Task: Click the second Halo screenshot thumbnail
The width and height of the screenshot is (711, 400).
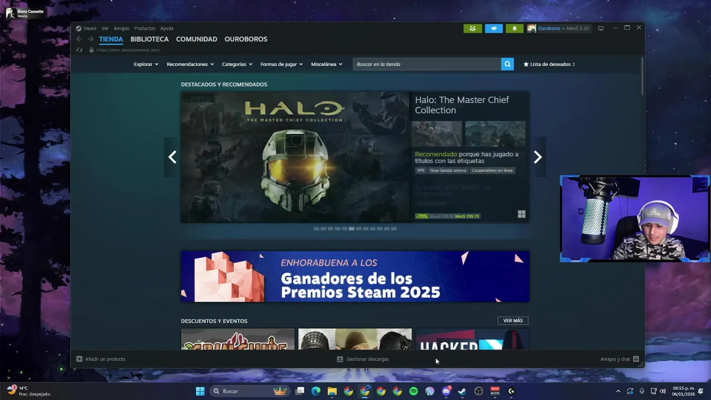Action: coord(495,134)
